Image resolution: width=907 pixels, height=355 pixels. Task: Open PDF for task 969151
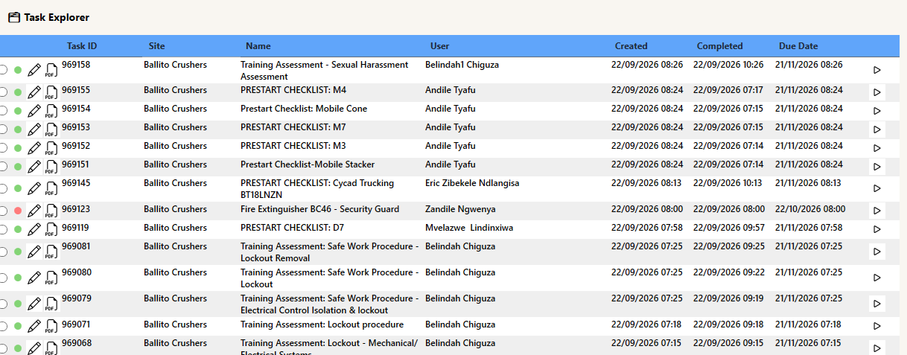click(51, 167)
